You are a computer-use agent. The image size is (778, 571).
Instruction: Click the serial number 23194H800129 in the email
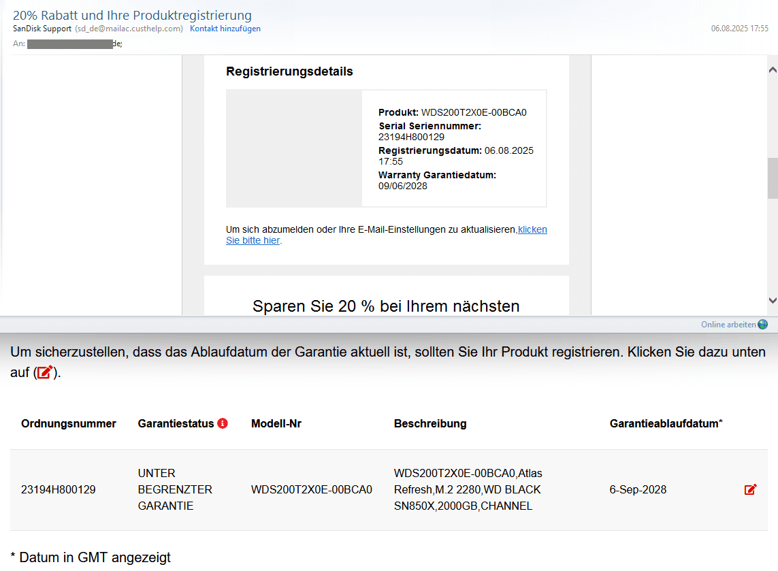[411, 137]
